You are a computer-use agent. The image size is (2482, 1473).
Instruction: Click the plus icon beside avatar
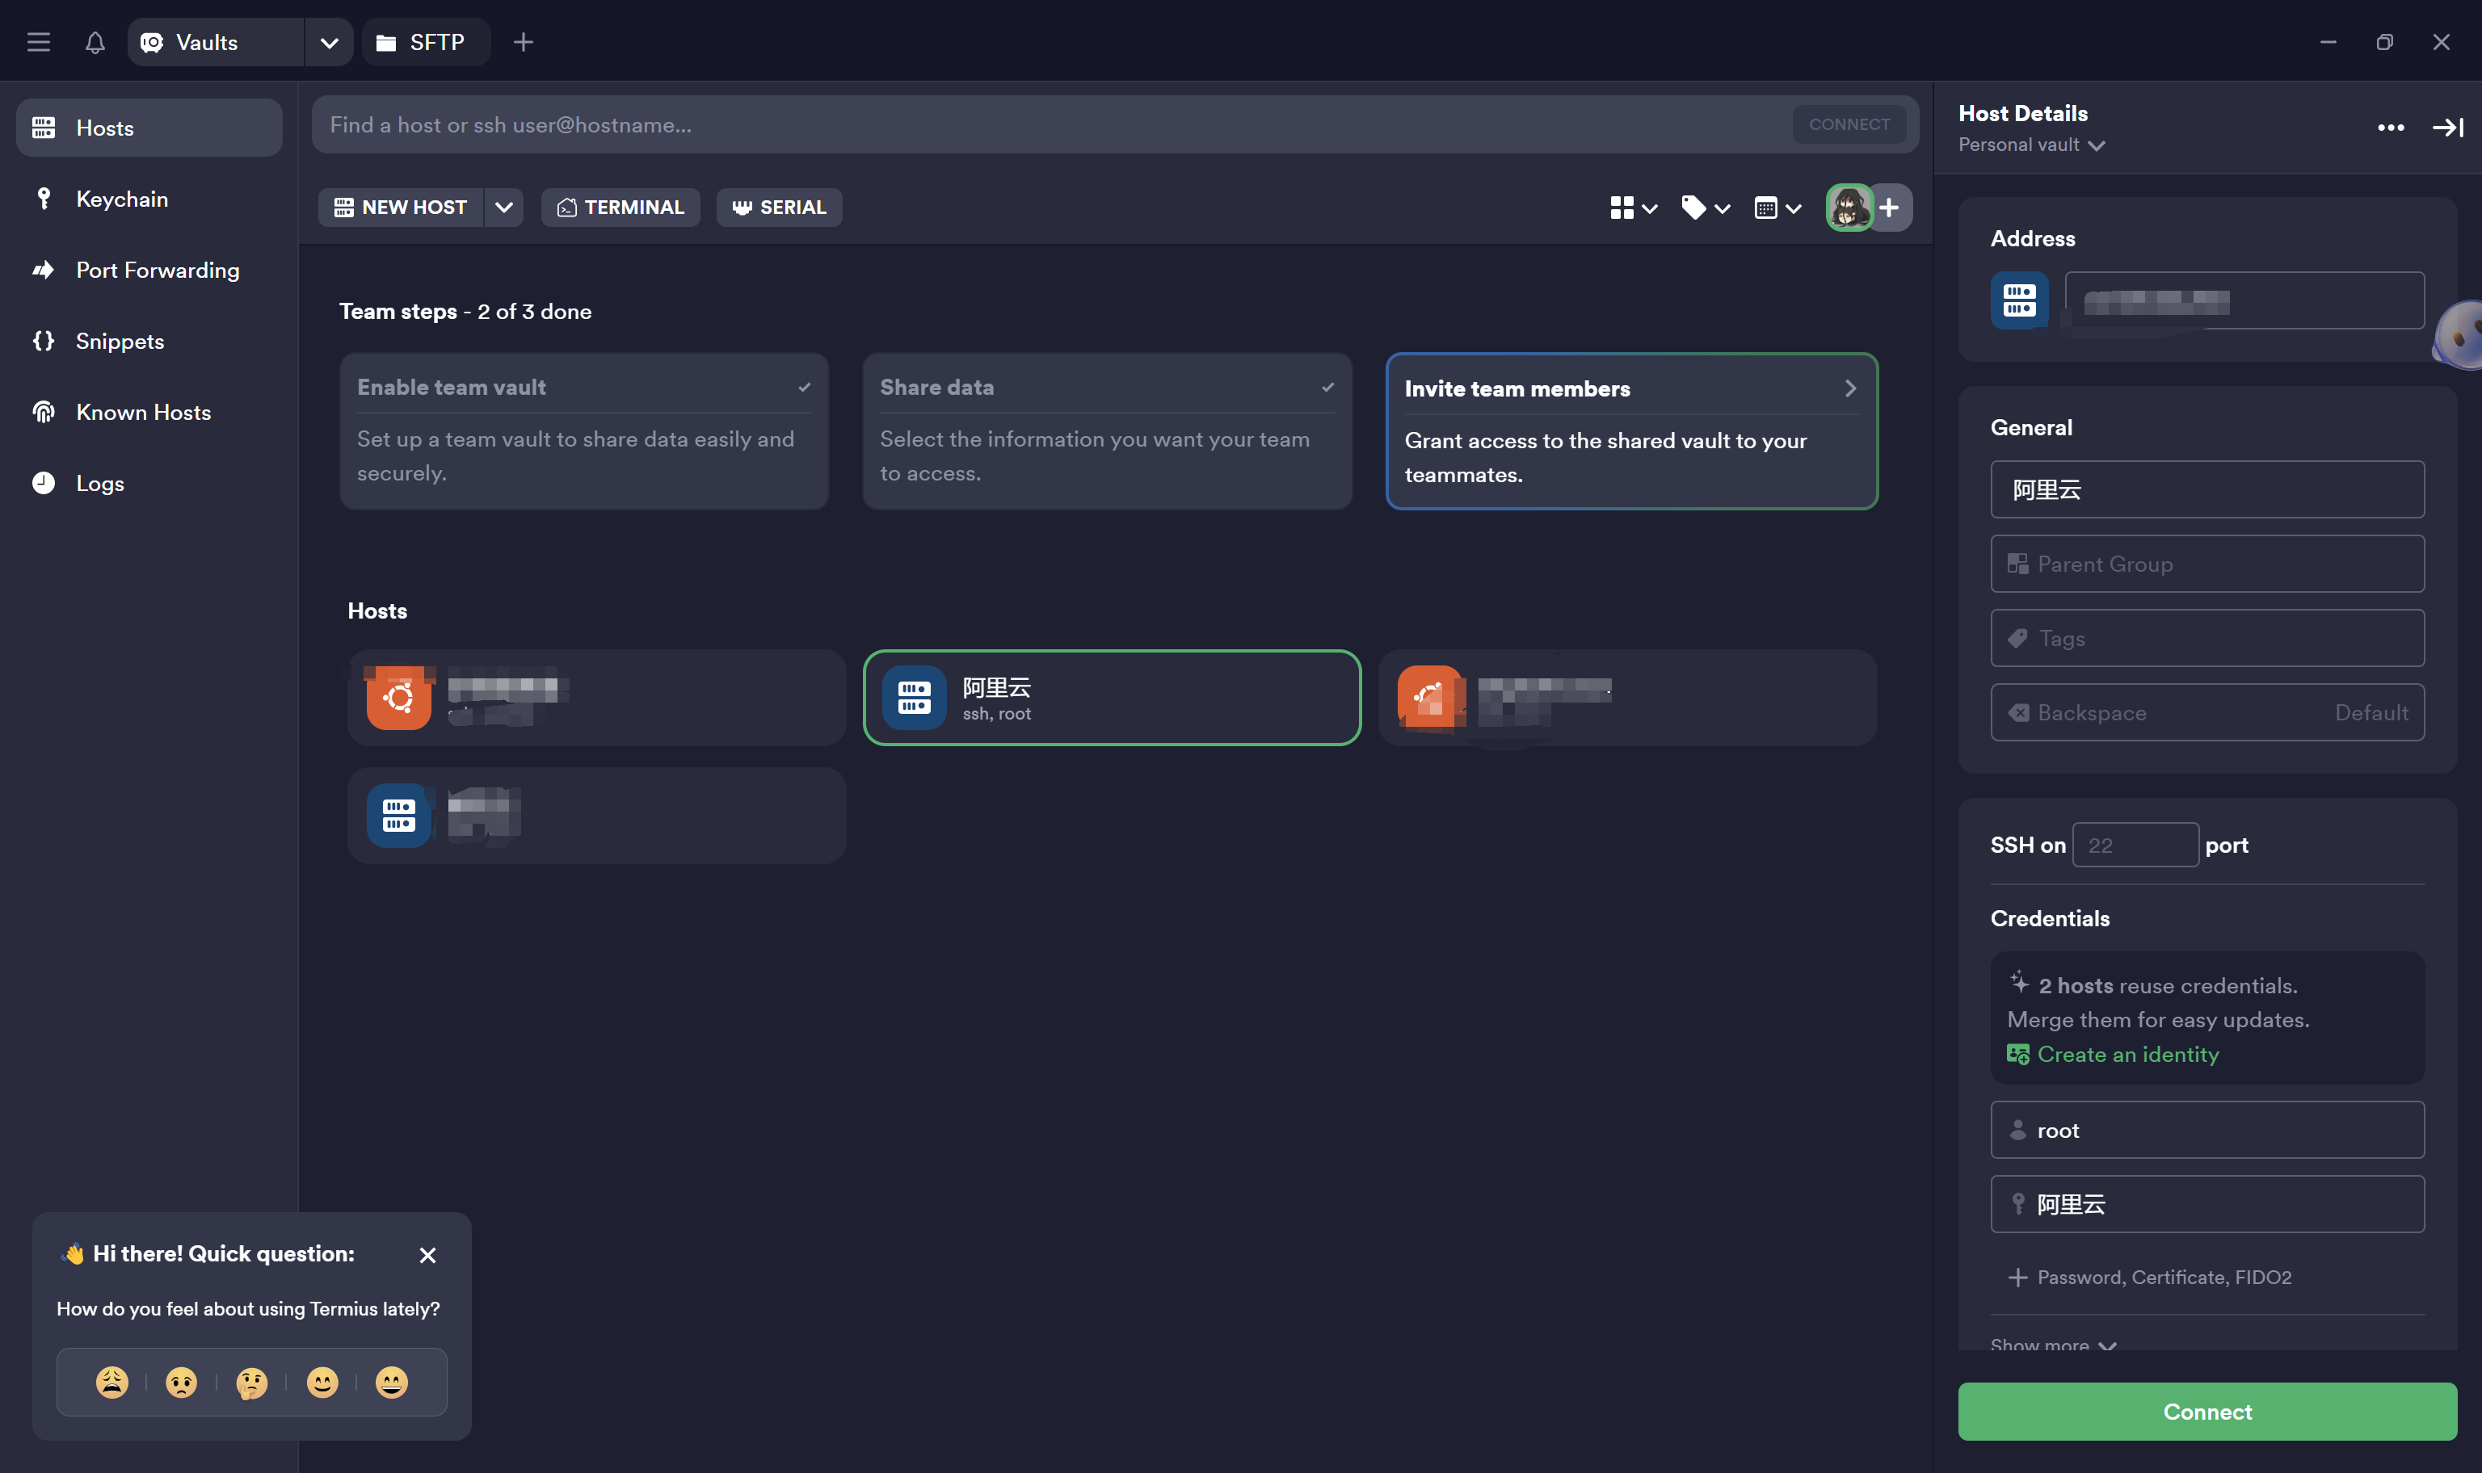click(1889, 208)
